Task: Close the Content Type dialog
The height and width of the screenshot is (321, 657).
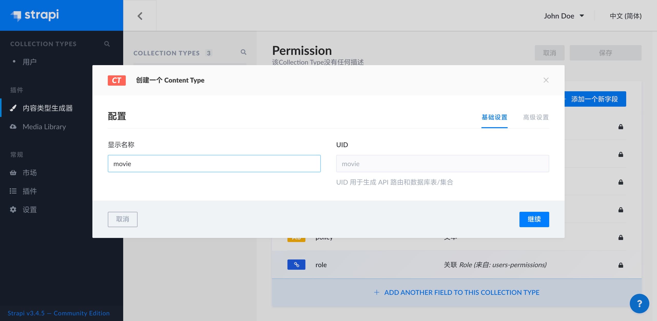Action: (546, 80)
